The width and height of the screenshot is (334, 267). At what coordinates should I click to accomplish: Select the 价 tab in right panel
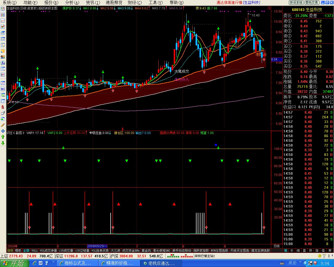pos(292,250)
